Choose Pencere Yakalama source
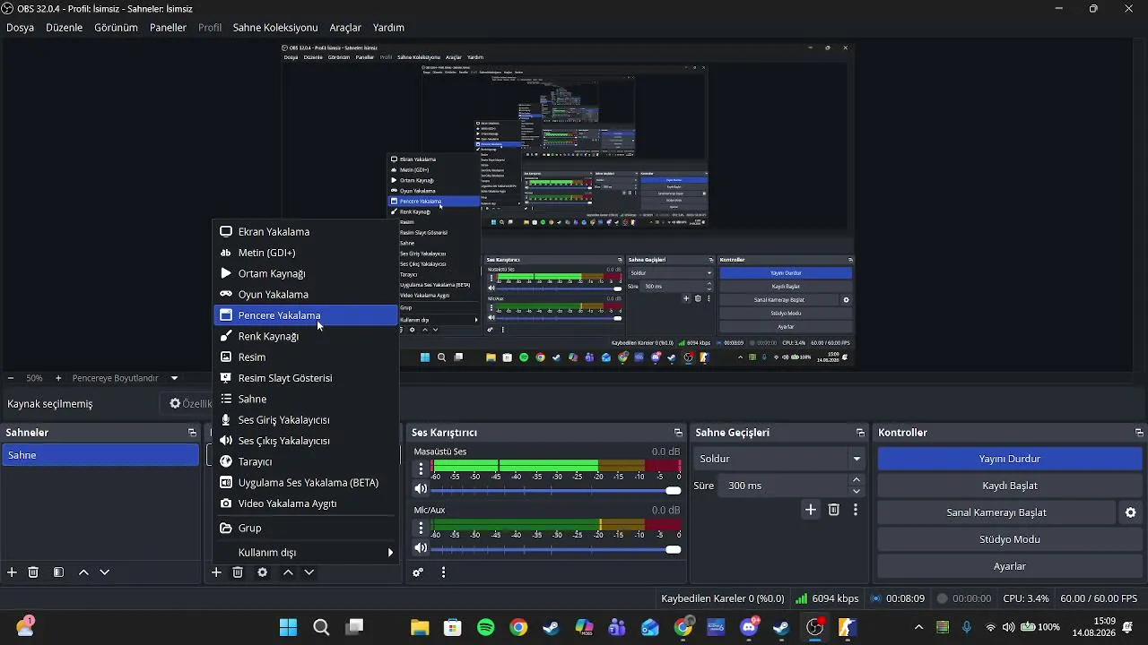Image resolution: width=1148 pixels, height=645 pixels. click(x=305, y=315)
